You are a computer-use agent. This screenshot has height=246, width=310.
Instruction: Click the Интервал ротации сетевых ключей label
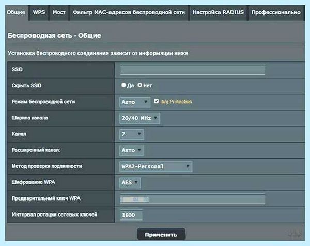[54, 214]
